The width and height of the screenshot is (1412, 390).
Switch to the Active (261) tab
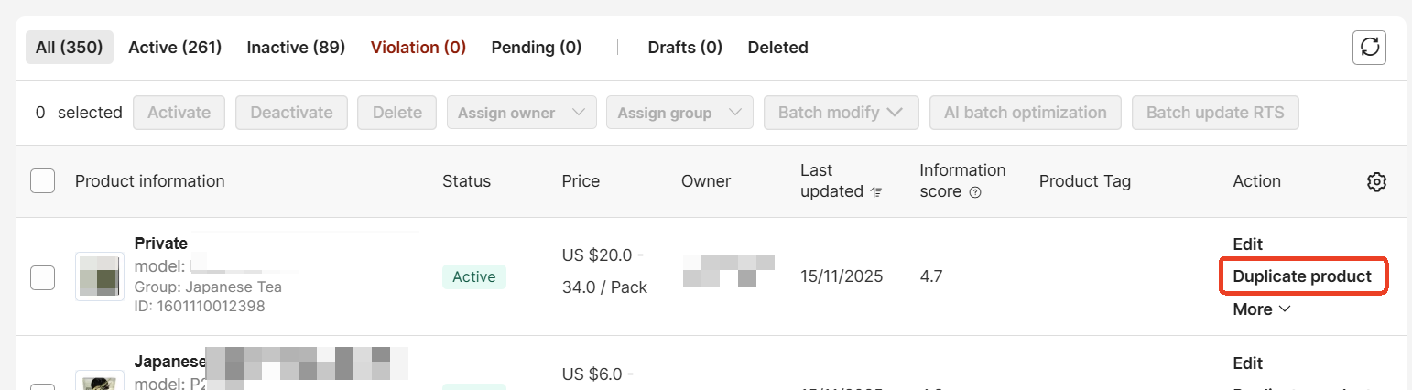click(175, 47)
